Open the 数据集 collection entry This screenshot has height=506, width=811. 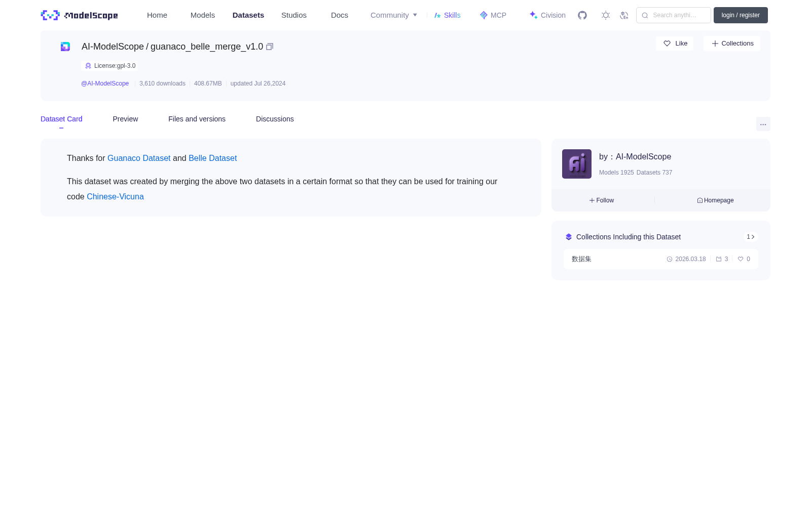tap(661, 259)
